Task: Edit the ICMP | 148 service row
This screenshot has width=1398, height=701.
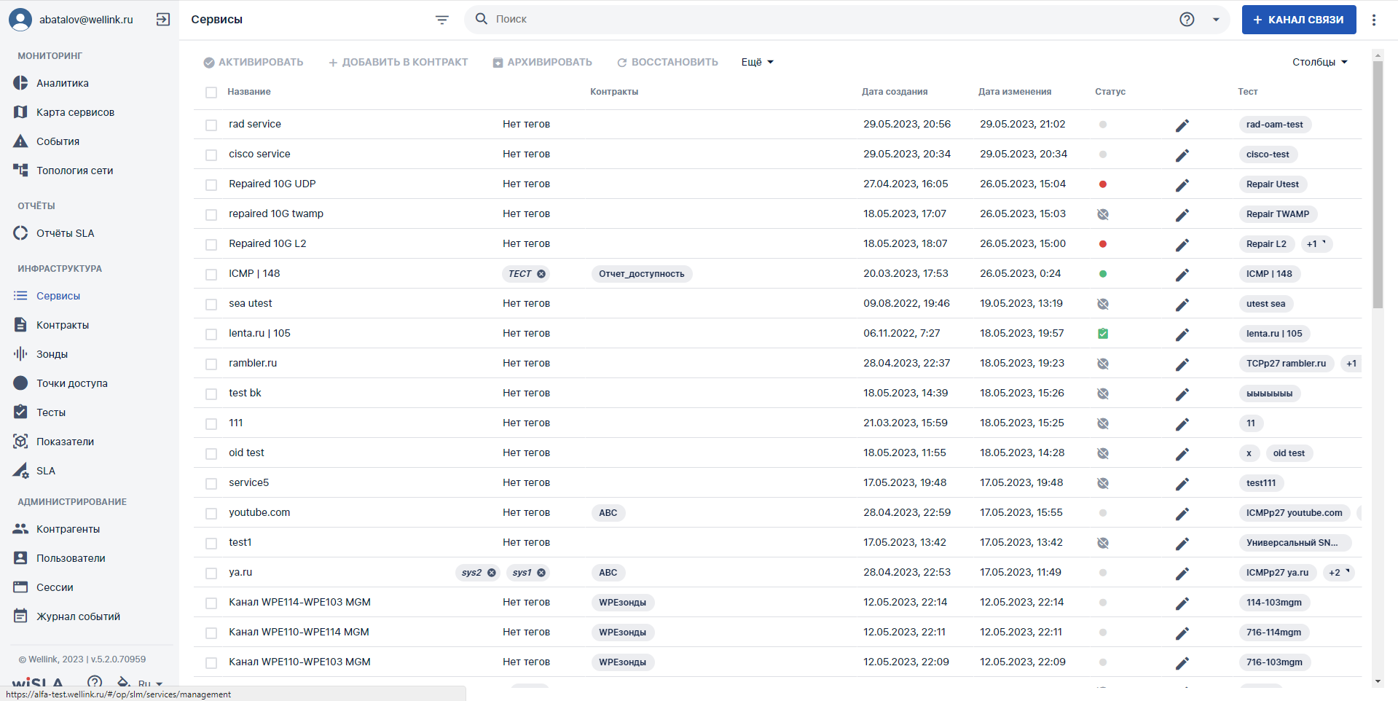Action: pyautogui.click(x=1182, y=275)
